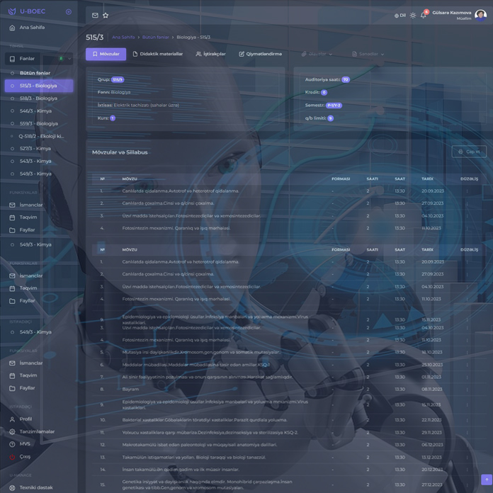Screen dimensions: 493x493
Task: Open the mail icon in top bar
Action: [x=95, y=15]
